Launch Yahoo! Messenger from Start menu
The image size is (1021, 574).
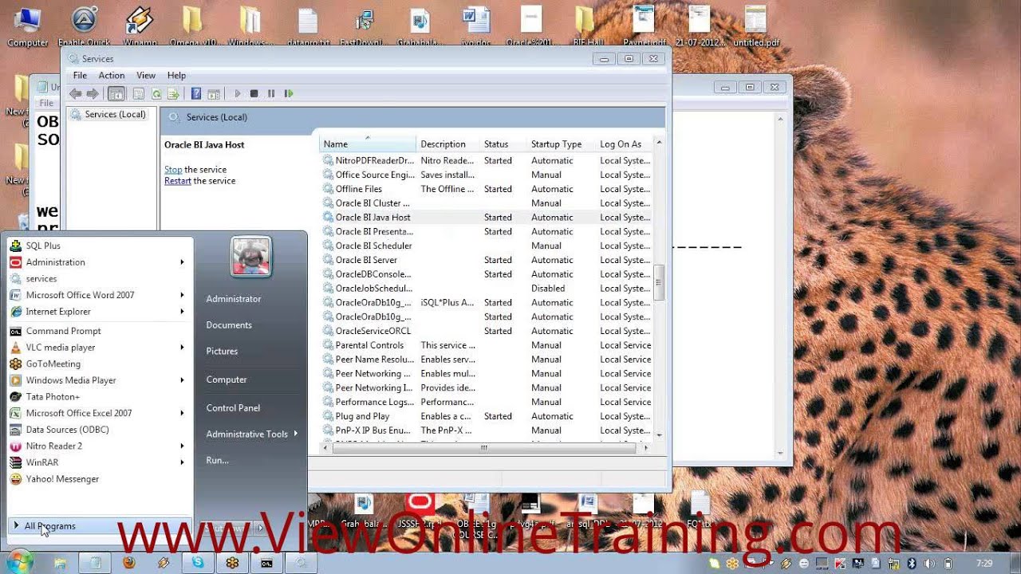[100, 479]
